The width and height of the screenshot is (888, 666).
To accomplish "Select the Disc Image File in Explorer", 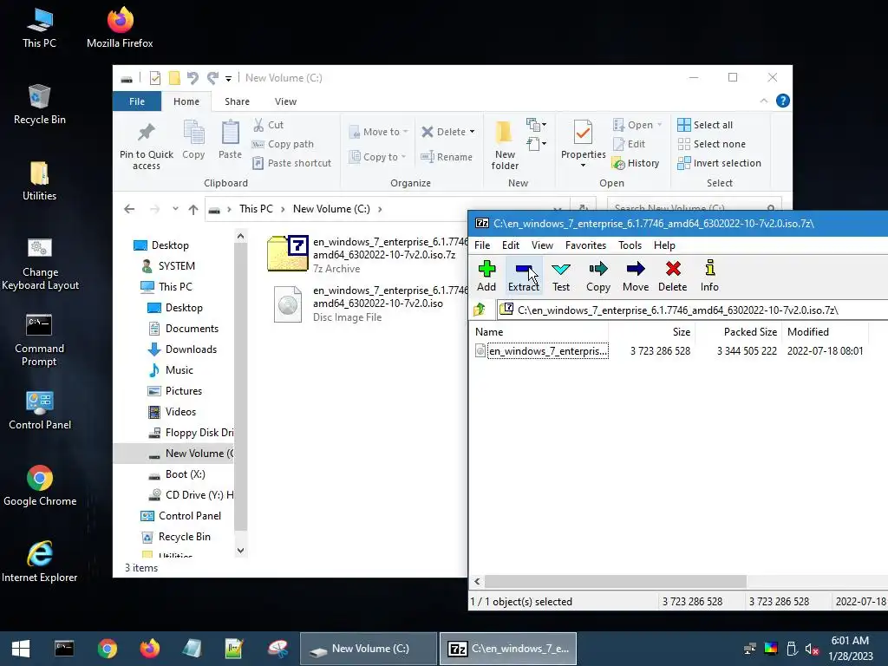I will pyautogui.click(x=367, y=304).
